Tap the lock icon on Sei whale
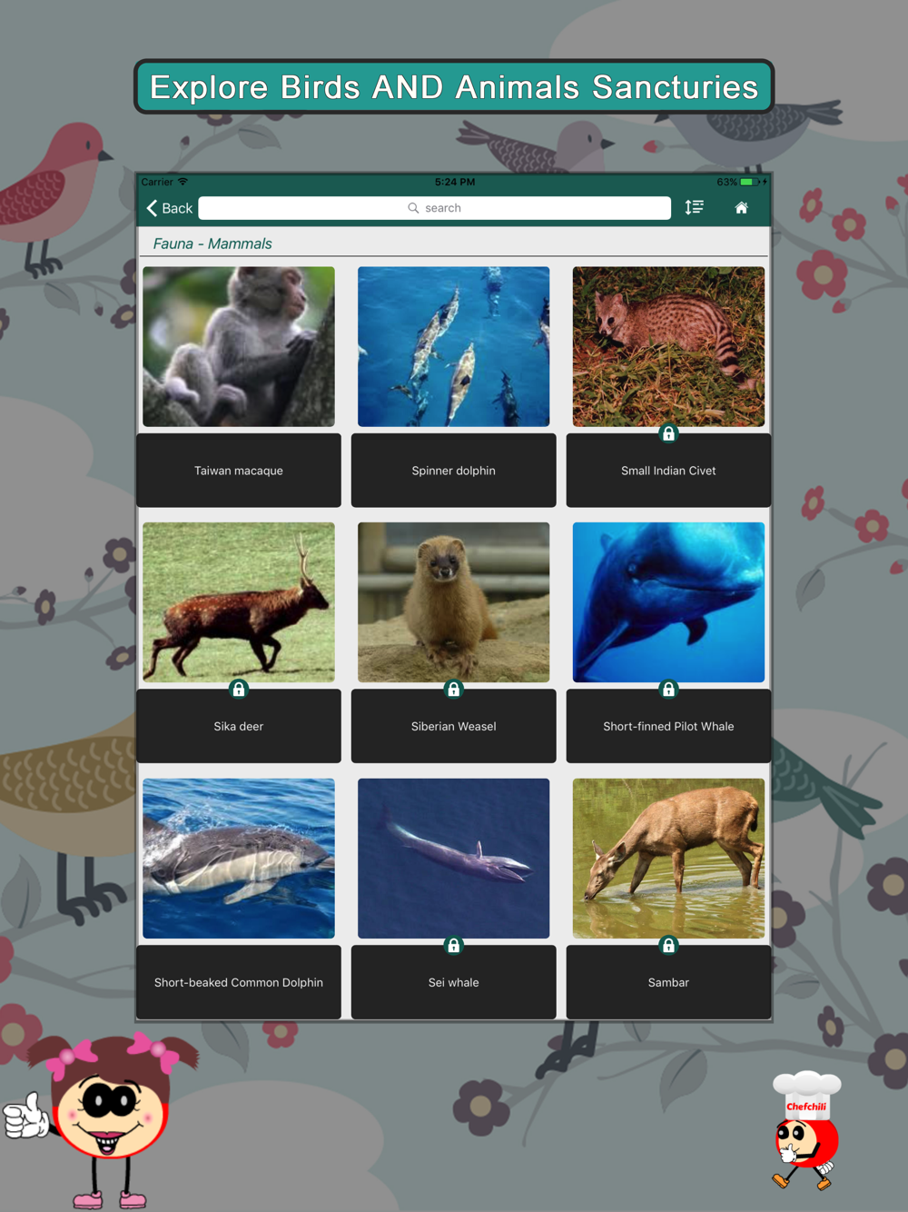 tap(454, 946)
